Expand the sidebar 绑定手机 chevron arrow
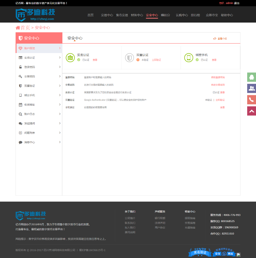Image resolution: width=256 pixels, height=258 pixels. click(60, 95)
